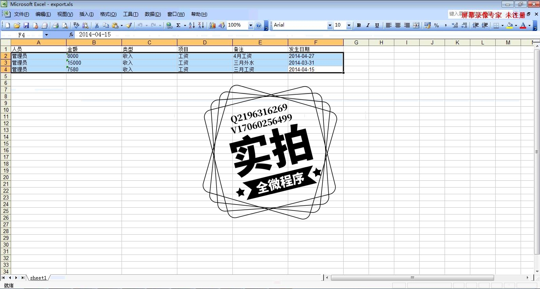Open the Arial font name dropdown
The height and width of the screenshot is (289, 540).
(330, 25)
